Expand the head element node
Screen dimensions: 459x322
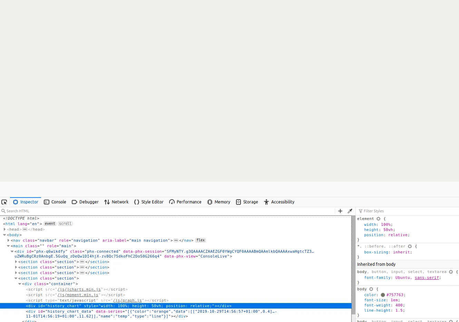tap(4, 229)
